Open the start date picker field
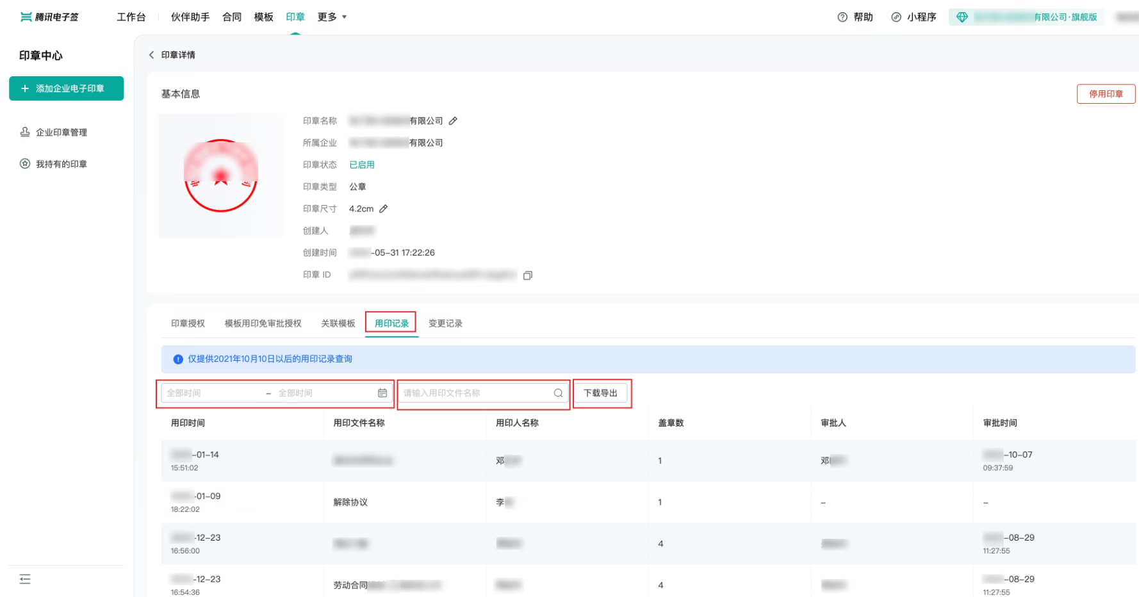The width and height of the screenshot is (1139, 597). 213,393
